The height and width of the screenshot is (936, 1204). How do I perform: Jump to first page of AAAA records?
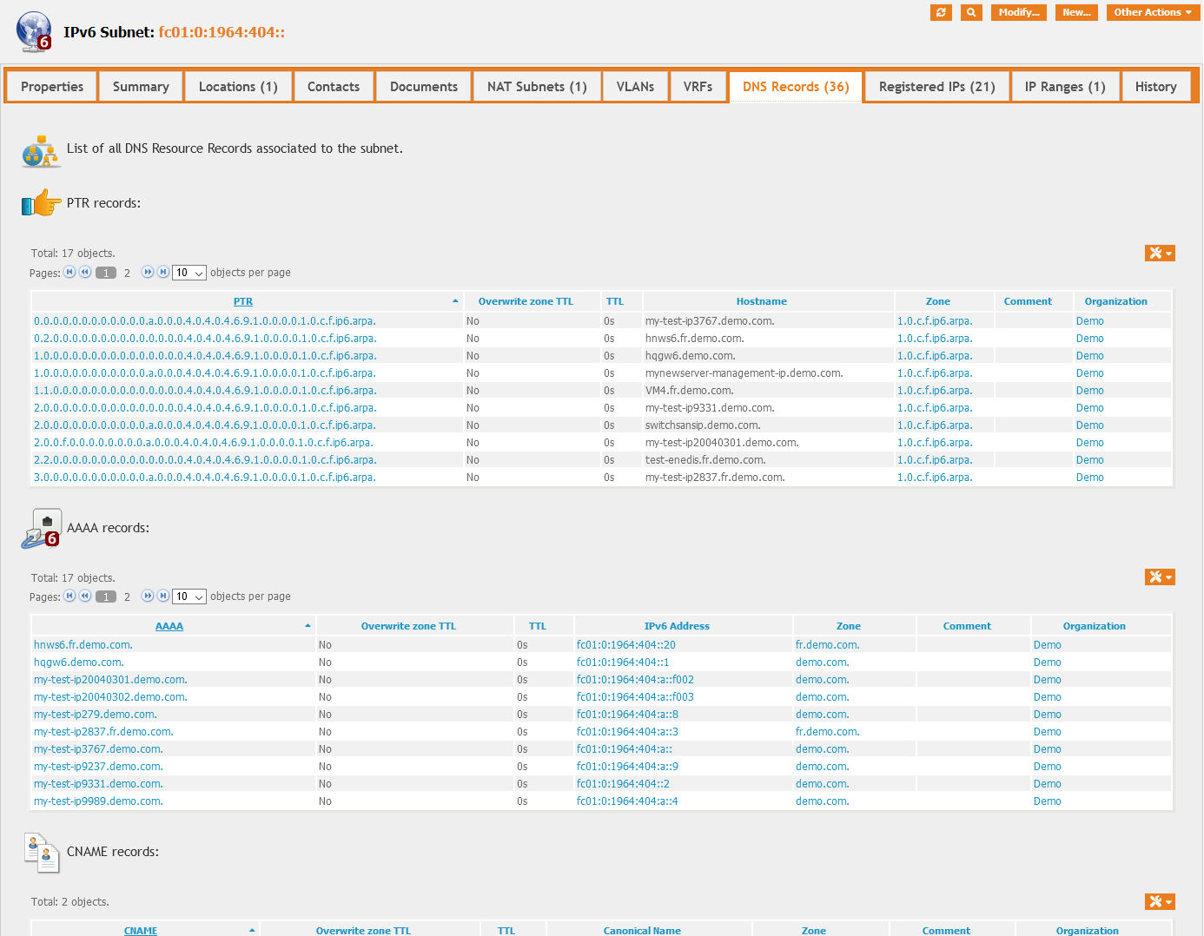[x=69, y=597]
